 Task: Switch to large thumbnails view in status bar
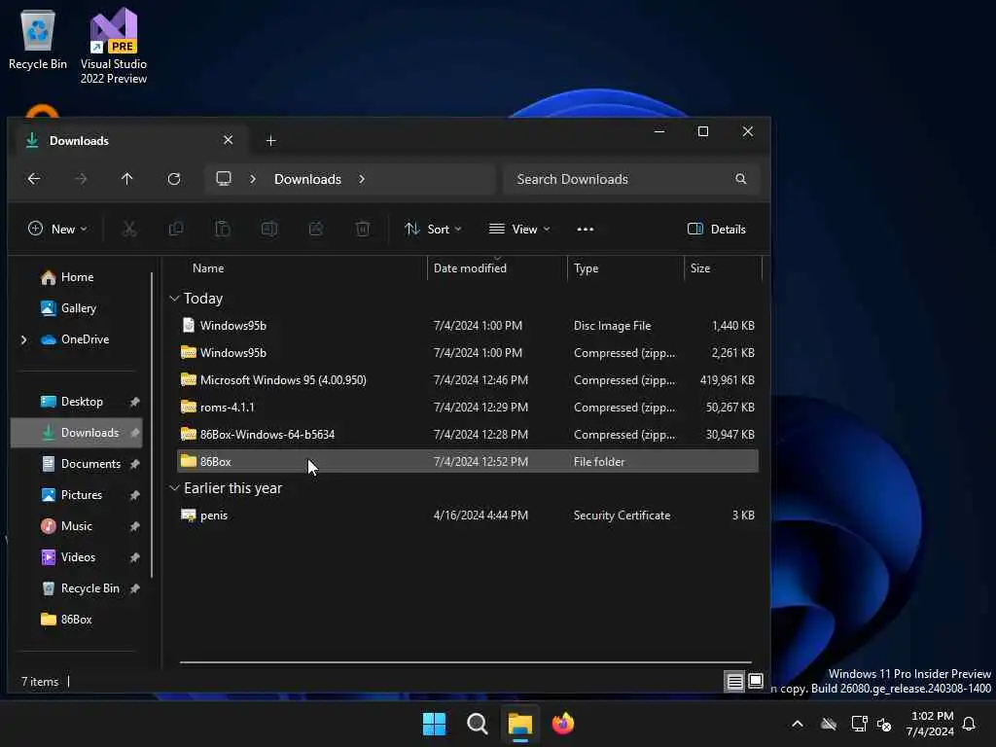point(756,682)
